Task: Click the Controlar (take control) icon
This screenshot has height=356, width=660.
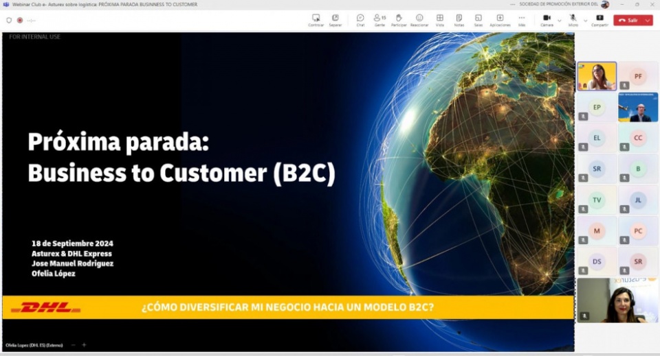Action: click(x=316, y=18)
